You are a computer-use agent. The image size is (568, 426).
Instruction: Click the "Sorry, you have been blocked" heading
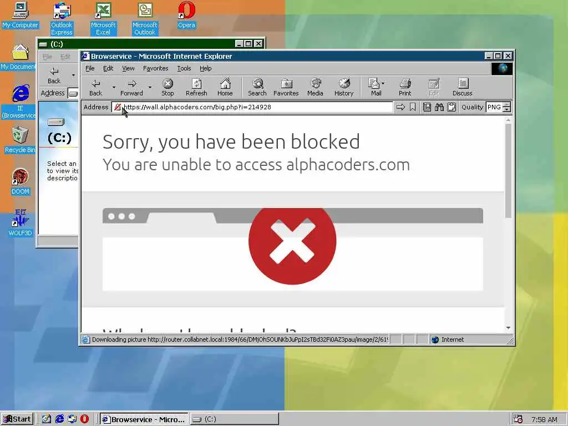tap(231, 141)
